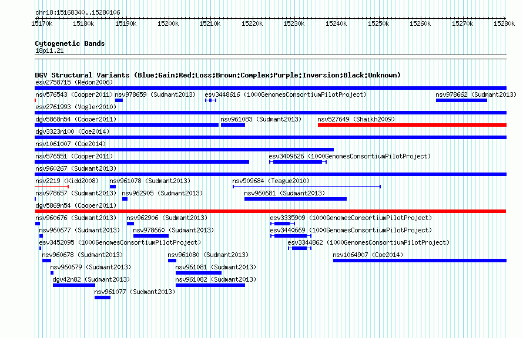Image resolution: width=523 pixels, height=338 pixels.
Task: Click the blue bar under nsv978660
Action: [151, 236]
